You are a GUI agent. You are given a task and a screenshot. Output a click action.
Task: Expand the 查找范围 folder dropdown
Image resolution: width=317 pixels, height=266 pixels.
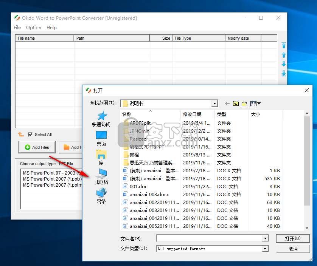(214, 104)
